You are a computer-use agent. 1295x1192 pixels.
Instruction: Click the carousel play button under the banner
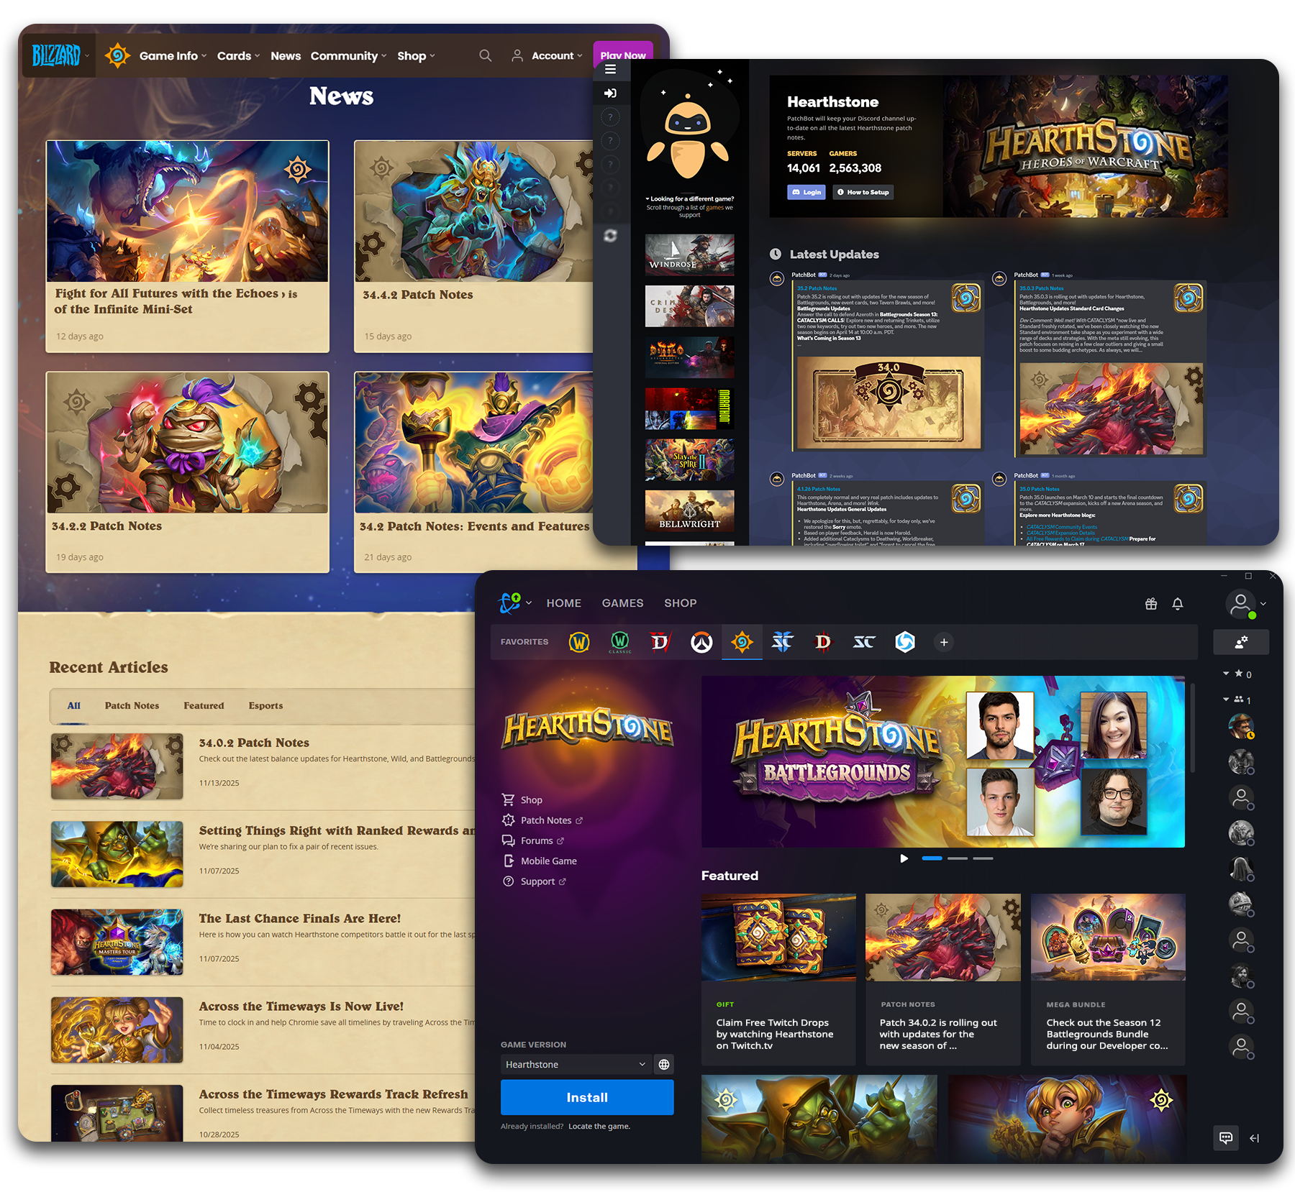pos(904,858)
